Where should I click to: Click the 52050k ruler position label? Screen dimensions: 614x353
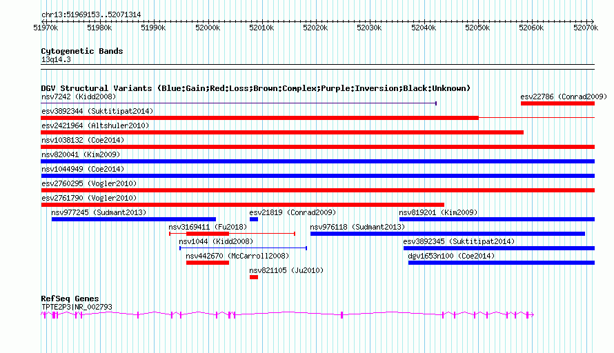click(x=477, y=28)
